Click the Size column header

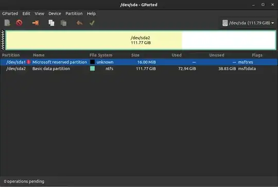[135, 55]
